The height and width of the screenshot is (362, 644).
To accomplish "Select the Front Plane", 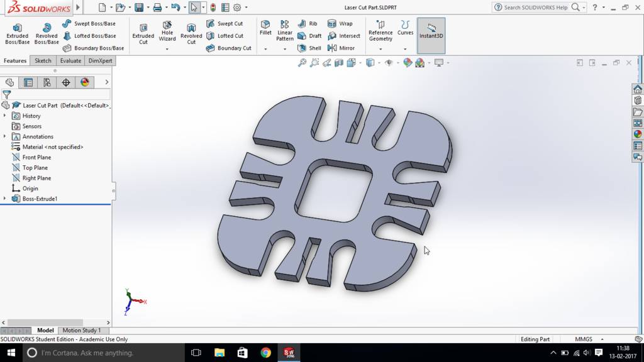I will click(31, 157).
